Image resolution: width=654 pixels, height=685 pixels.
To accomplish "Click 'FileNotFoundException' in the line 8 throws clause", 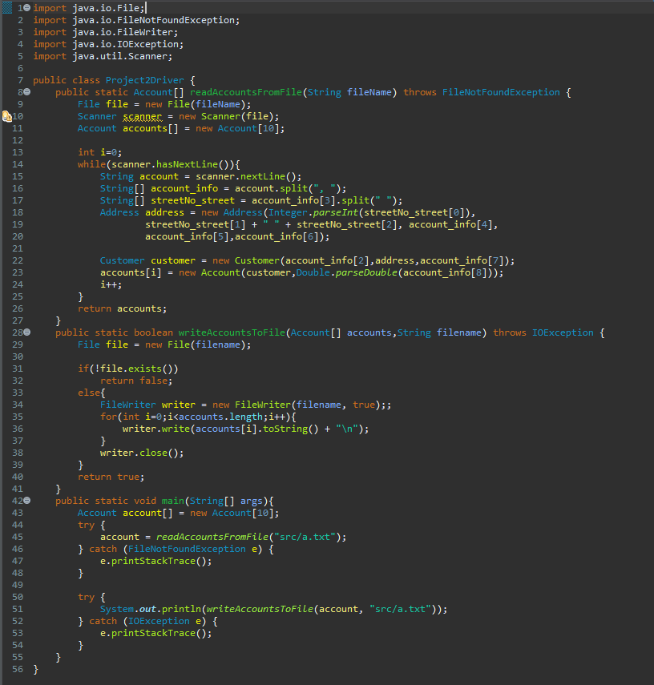I will click(x=501, y=92).
